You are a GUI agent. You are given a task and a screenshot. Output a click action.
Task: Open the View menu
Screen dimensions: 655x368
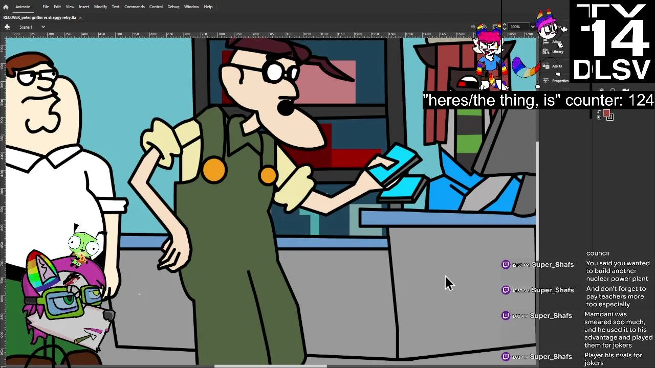point(70,7)
